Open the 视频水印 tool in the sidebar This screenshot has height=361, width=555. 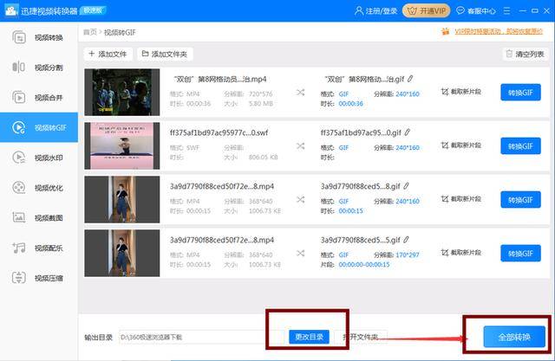40,158
